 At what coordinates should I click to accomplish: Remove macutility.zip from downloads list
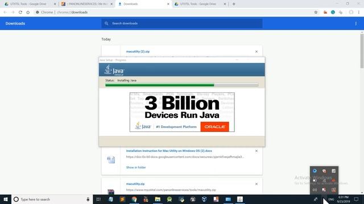257,184
